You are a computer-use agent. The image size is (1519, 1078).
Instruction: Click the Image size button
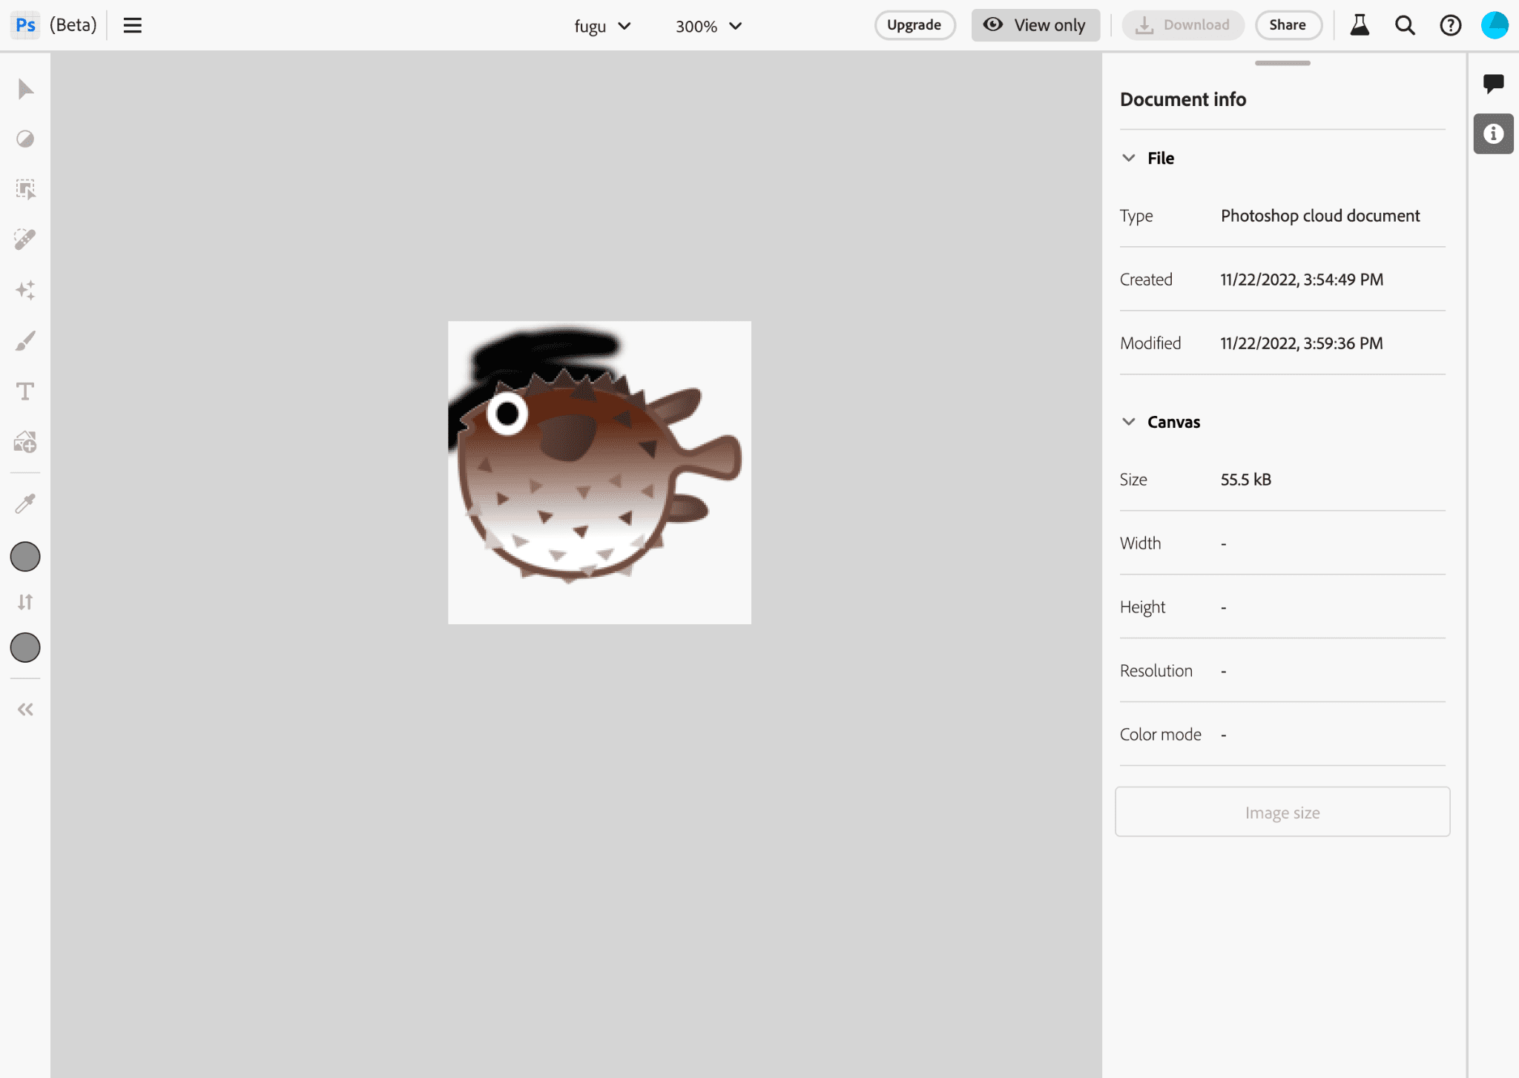point(1282,812)
